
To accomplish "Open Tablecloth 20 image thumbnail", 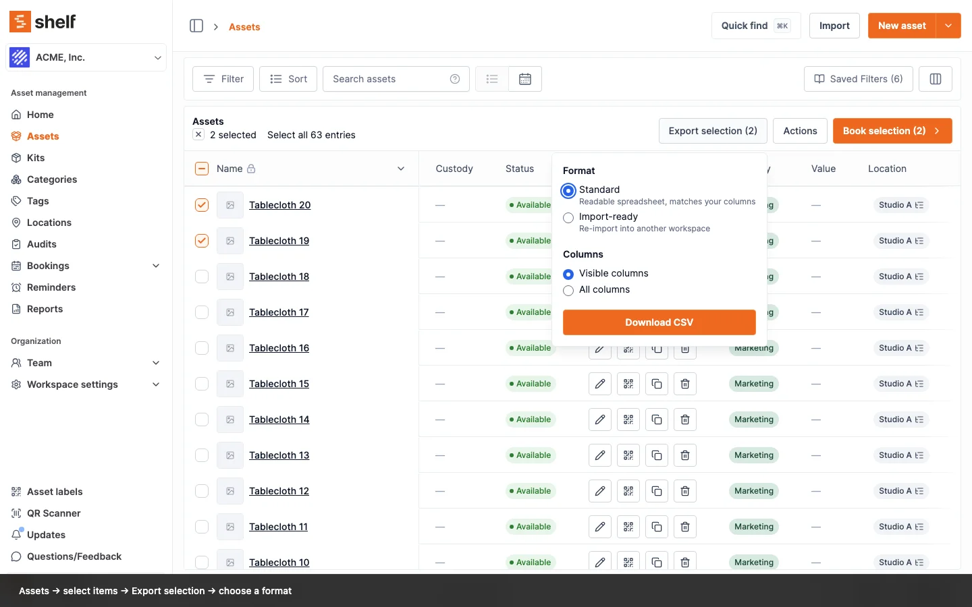I will pyautogui.click(x=230, y=205).
